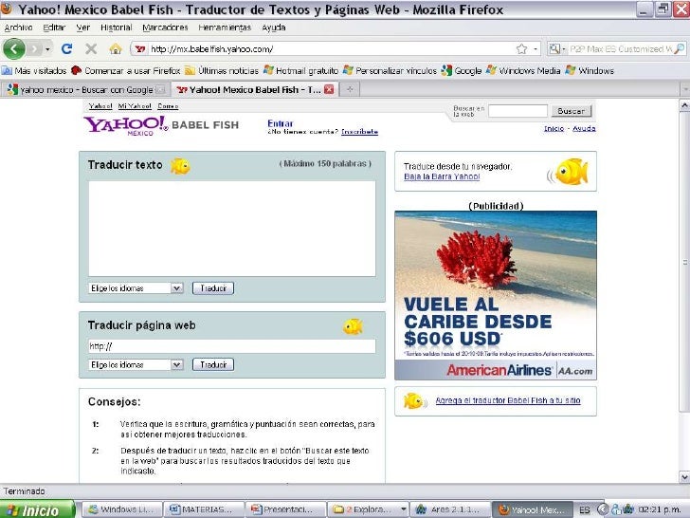Close the Yahoo! Mexico Babel Fish tab
690x518 pixels.
329,90
